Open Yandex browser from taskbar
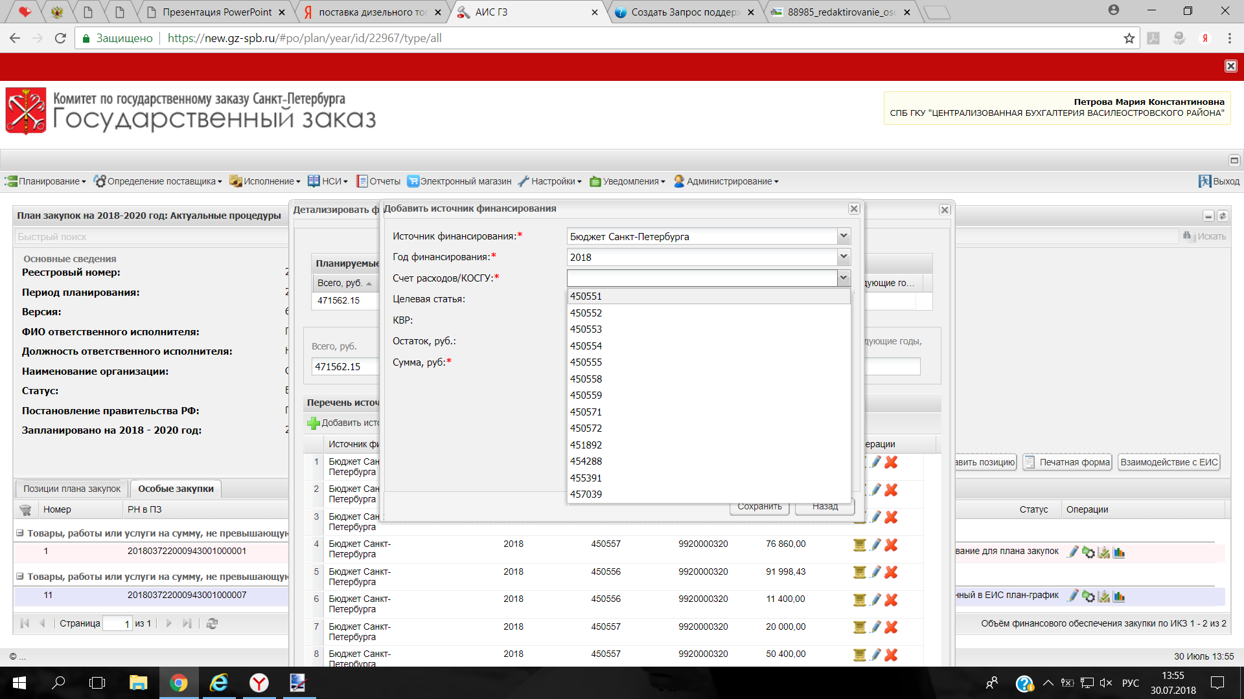The width and height of the screenshot is (1244, 699). [x=259, y=683]
